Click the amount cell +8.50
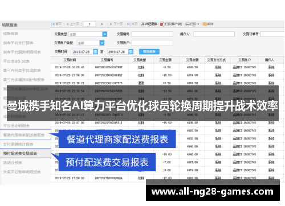 point(167,83)
